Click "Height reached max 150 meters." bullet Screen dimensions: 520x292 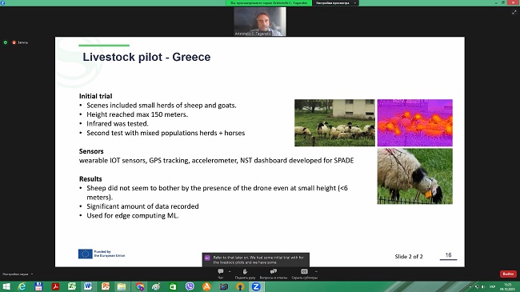(138, 114)
